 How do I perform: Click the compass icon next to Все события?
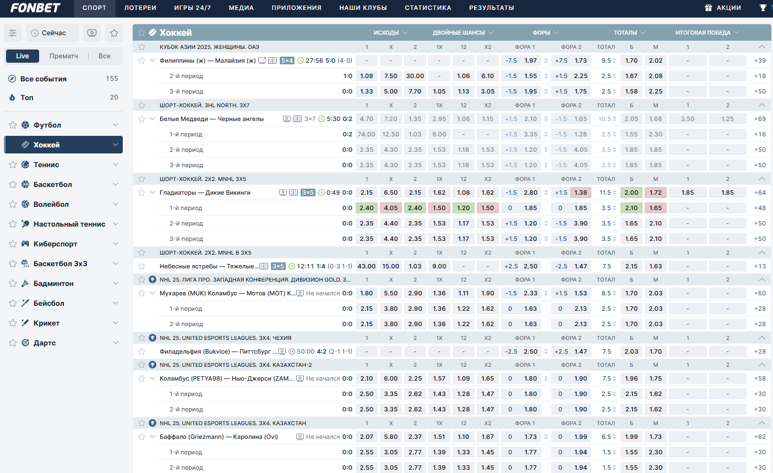(12, 79)
